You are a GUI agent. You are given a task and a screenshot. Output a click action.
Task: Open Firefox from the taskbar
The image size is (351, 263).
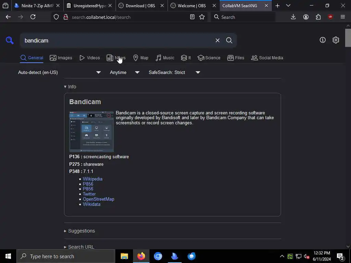[x=141, y=256]
